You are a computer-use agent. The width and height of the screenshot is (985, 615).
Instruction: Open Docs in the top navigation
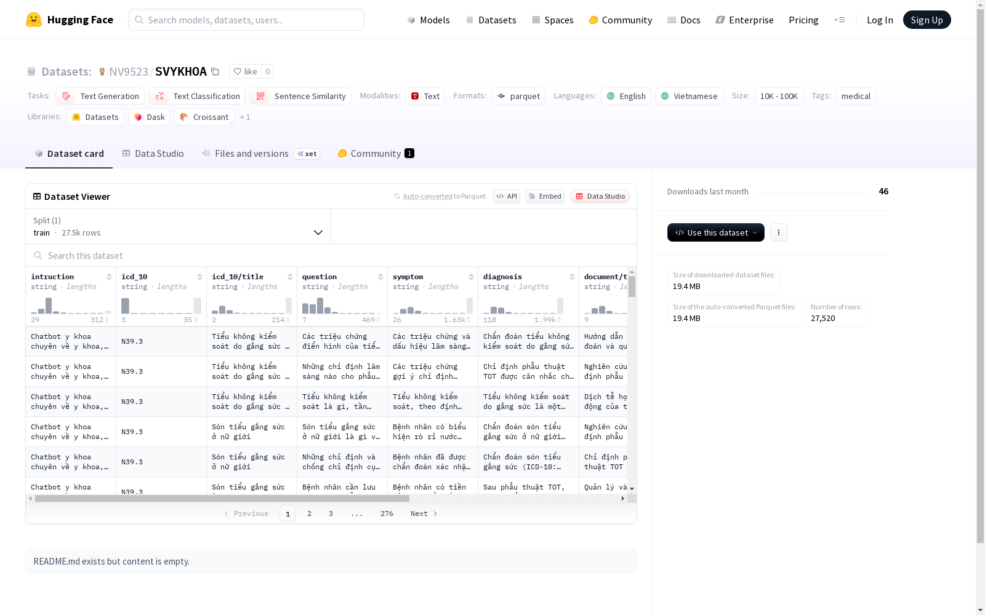(683, 20)
